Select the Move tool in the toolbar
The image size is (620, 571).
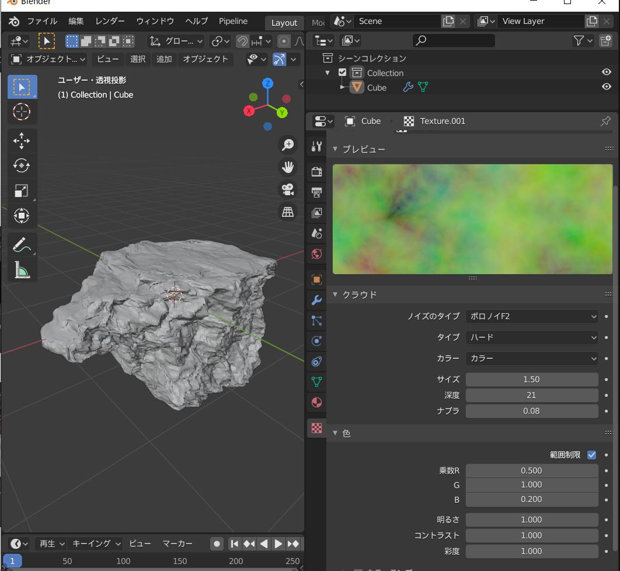(x=22, y=141)
